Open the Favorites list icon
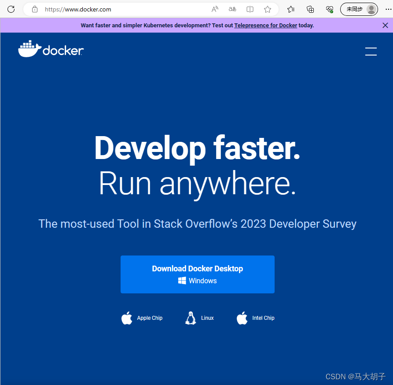The image size is (393, 385). [x=291, y=9]
